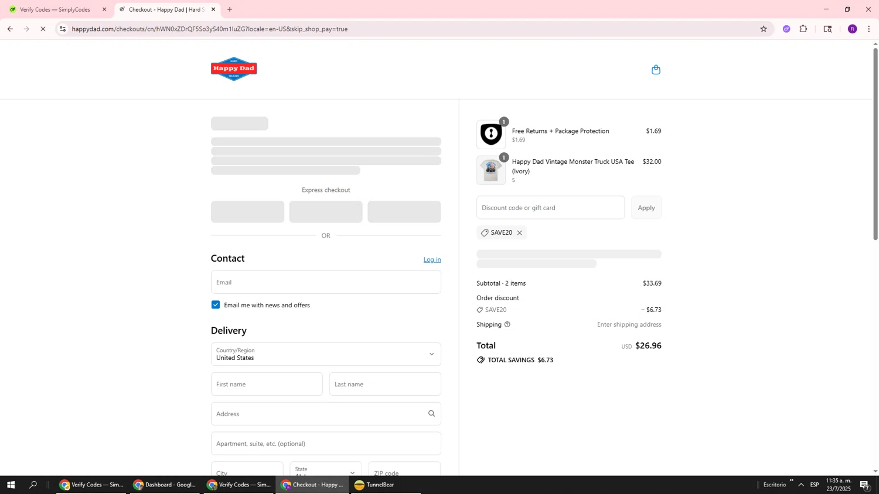Open the side panel search icon

click(x=828, y=29)
